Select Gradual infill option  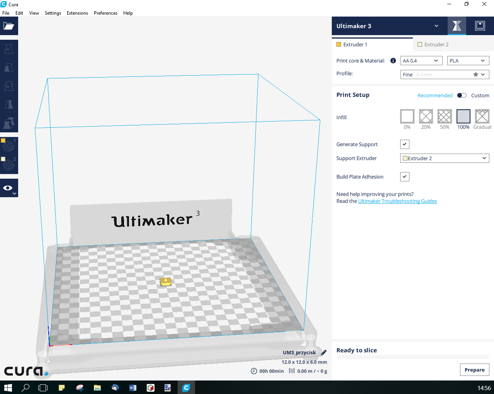point(482,116)
